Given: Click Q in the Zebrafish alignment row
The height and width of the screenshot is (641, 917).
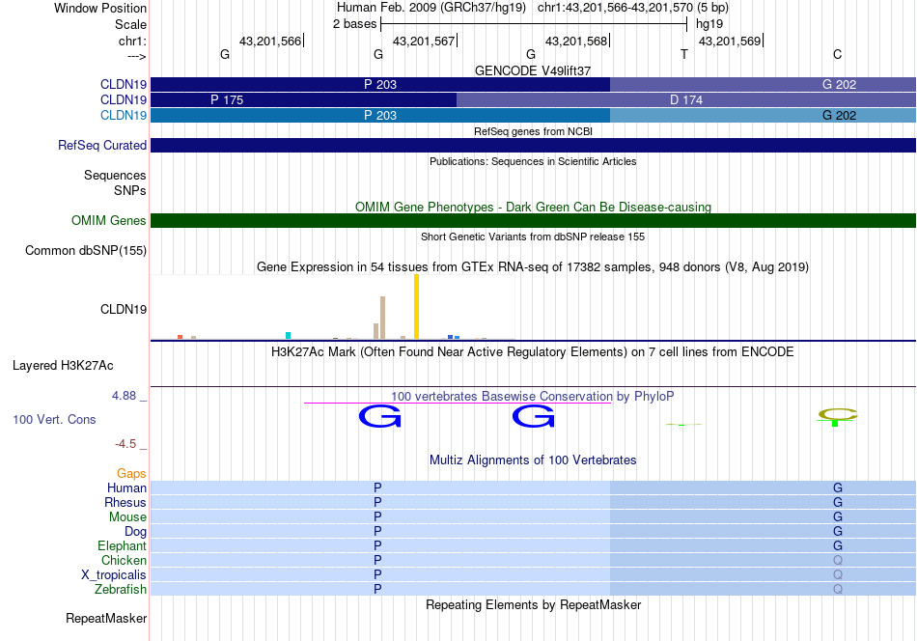Looking at the screenshot, I should tap(838, 589).
